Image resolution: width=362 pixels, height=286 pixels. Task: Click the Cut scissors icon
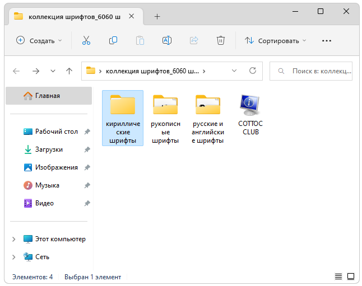[86, 41]
